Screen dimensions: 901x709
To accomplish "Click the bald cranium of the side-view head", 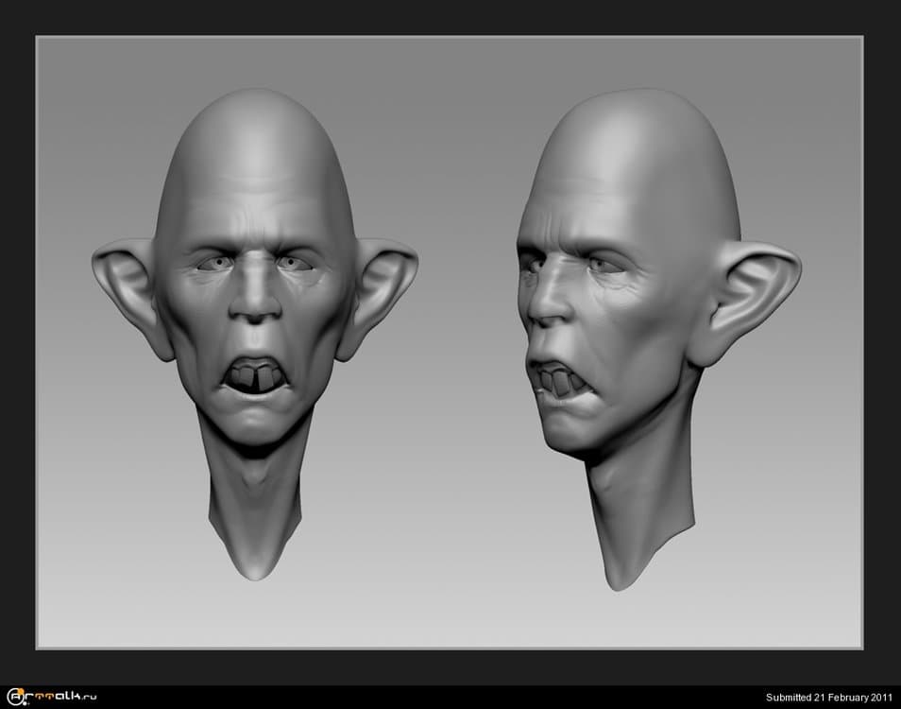I will (x=642, y=161).
